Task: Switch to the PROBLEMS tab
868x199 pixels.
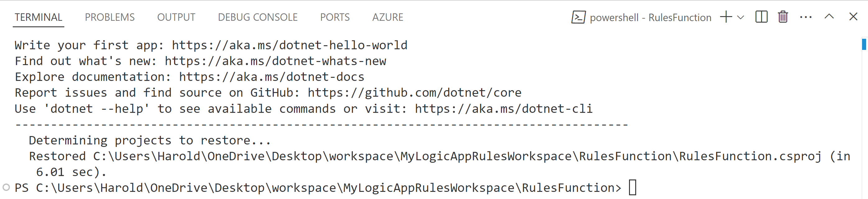Action: pos(109,17)
